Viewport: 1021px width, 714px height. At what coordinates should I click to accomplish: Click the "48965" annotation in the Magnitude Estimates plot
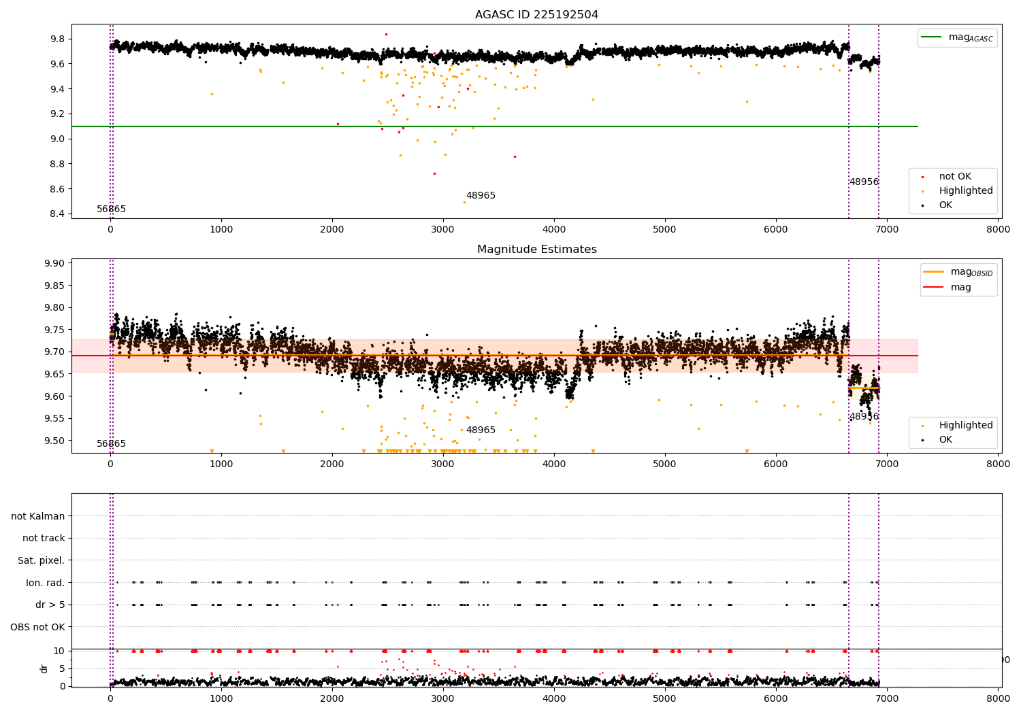(481, 430)
